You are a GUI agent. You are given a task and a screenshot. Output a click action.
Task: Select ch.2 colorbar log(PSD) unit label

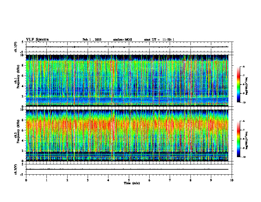(x=247, y=140)
